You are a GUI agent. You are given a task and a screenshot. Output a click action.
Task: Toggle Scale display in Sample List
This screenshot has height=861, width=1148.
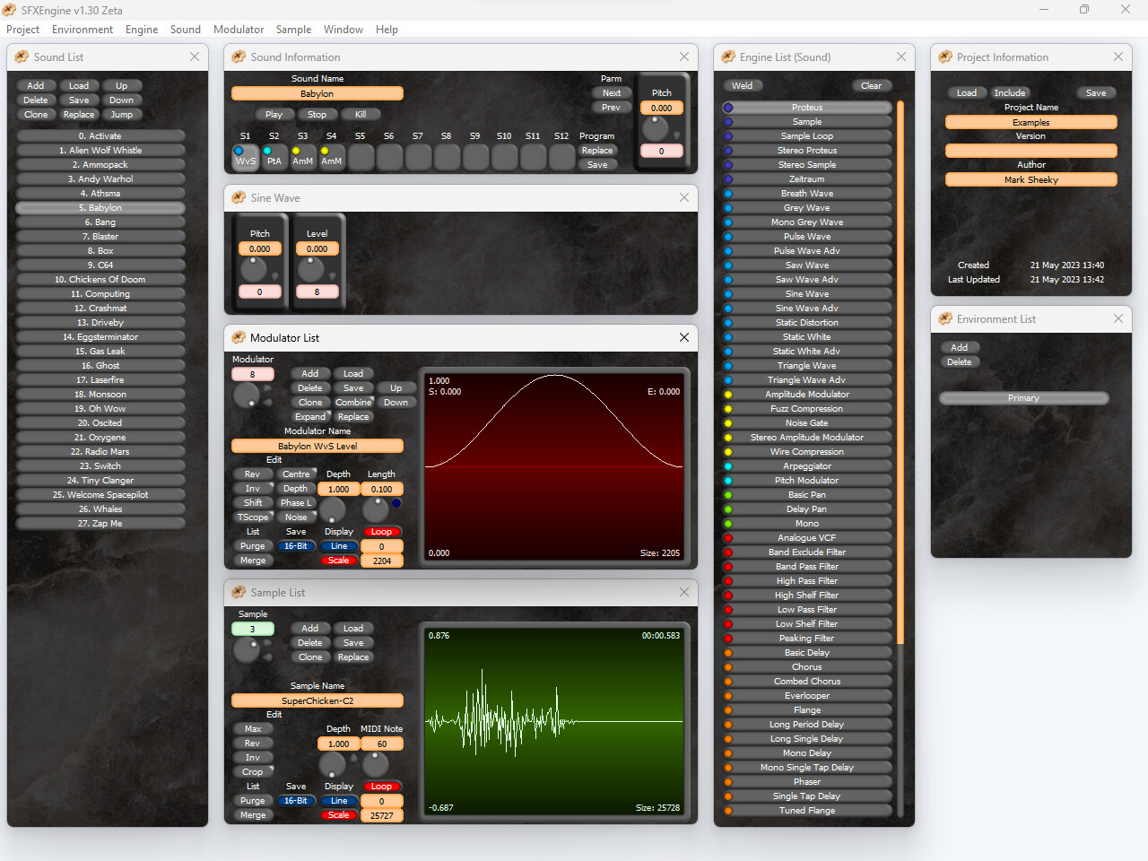(338, 814)
